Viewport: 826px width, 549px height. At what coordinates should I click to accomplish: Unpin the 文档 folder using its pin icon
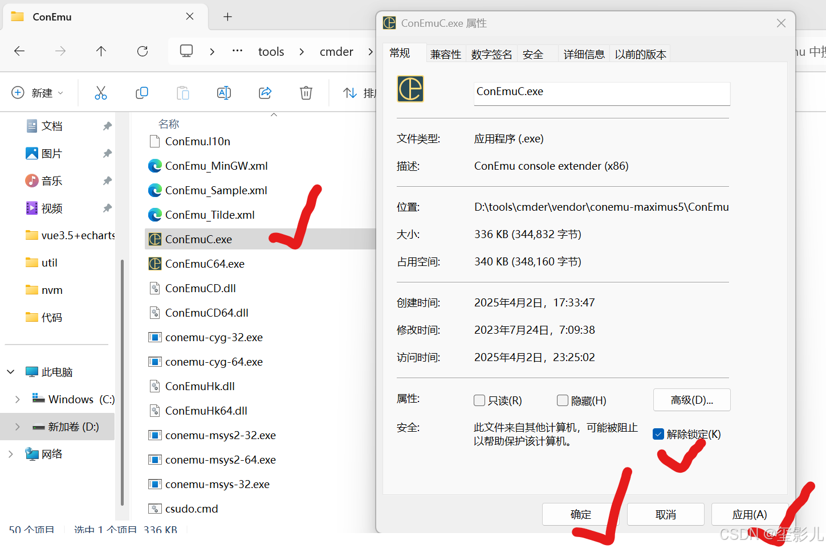(107, 126)
